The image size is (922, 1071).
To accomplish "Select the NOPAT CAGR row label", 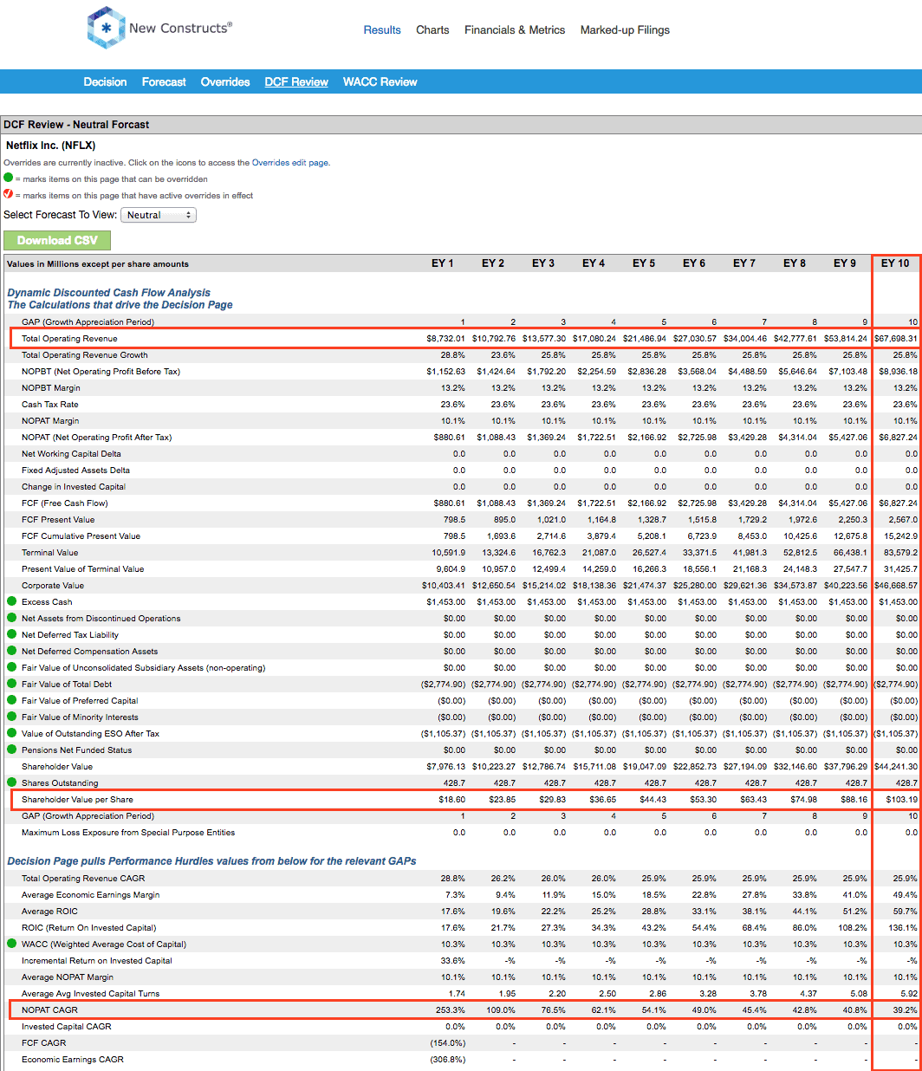I will point(49,1009).
